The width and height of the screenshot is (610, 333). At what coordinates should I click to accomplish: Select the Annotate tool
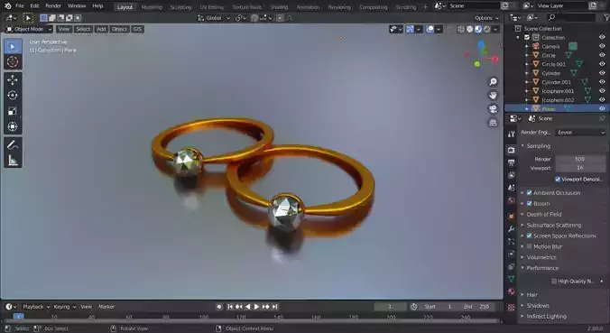pyautogui.click(x=13, y=144)
